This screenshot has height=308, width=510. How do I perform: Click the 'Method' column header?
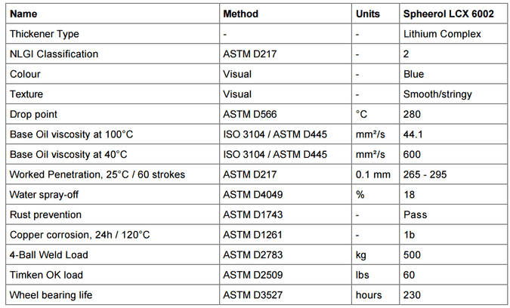240,14
